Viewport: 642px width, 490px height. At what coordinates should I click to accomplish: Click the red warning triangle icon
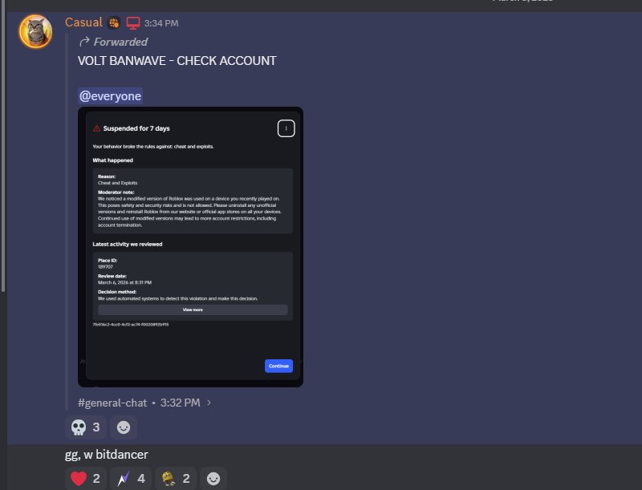click(96, 128)
